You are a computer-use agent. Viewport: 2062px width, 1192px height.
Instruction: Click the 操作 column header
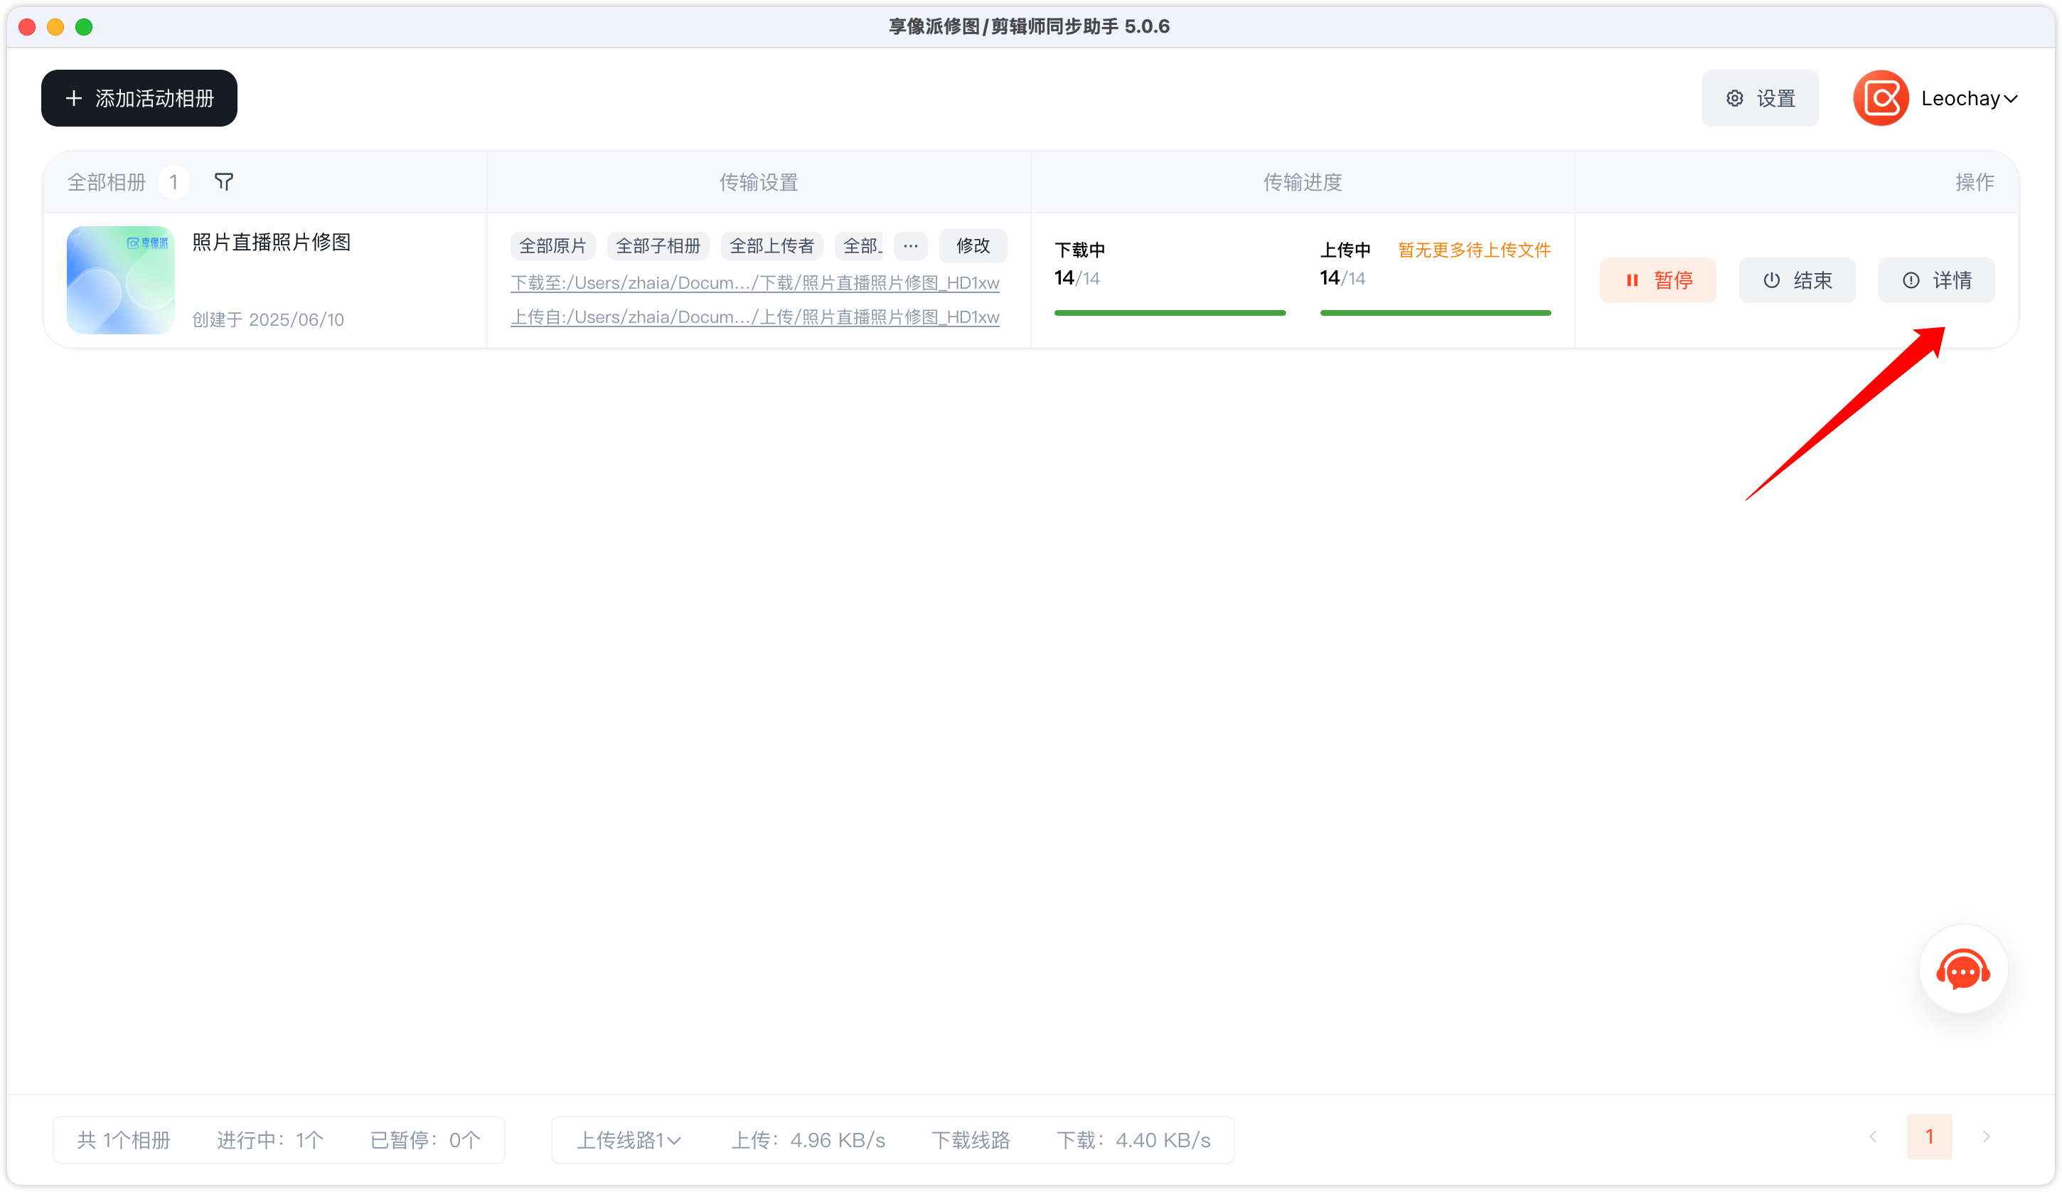(x=1975, y=183)
